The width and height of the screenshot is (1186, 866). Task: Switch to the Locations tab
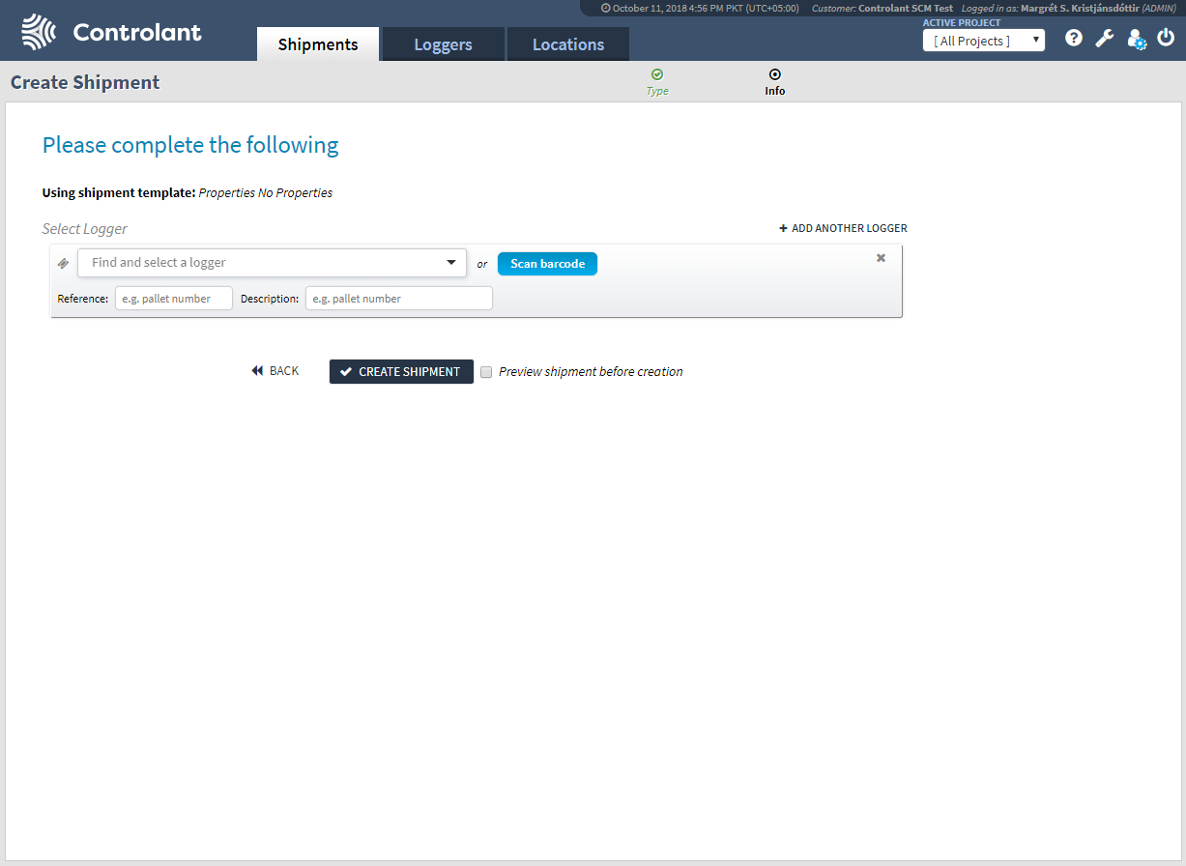coord(568,44)
